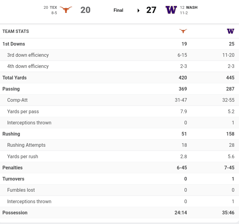Open the TEX team link
The height and width of the screenshot is (224, 239).
pyautogui.click(x=53, y=8)
